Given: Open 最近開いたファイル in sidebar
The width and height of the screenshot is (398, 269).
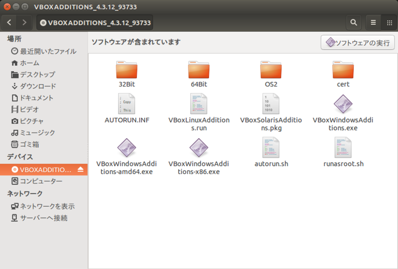Looking at the screenshot, I should point(44,51).
